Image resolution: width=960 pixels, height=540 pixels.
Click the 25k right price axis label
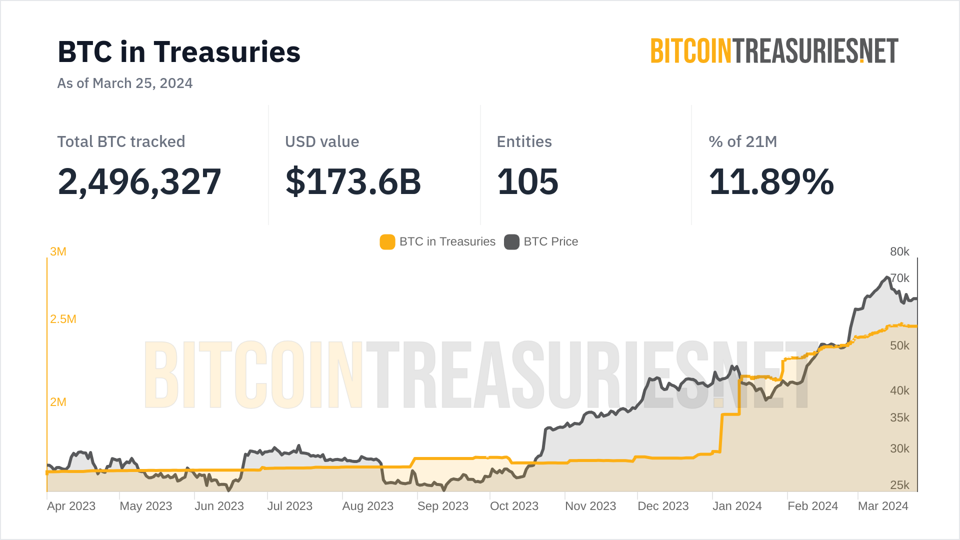click(899, 485)
